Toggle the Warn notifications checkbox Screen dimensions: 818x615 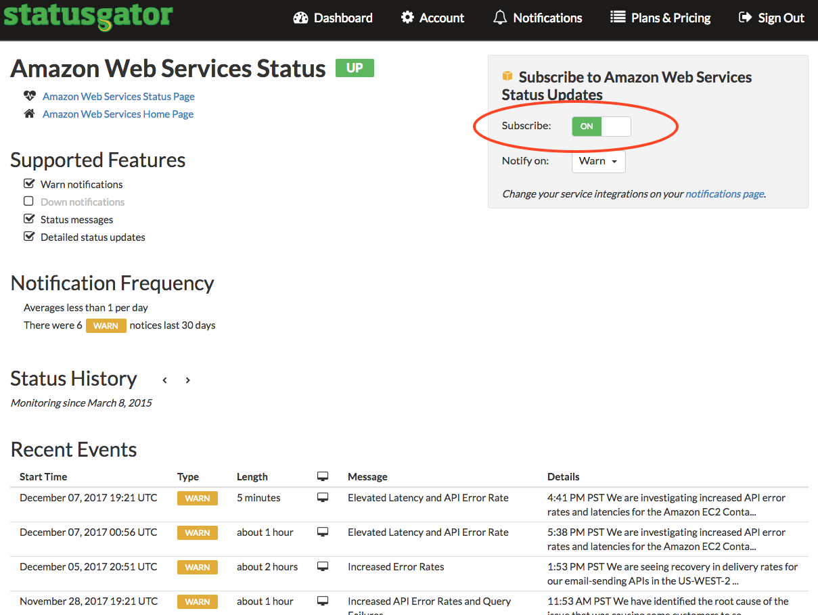(28, 183)
